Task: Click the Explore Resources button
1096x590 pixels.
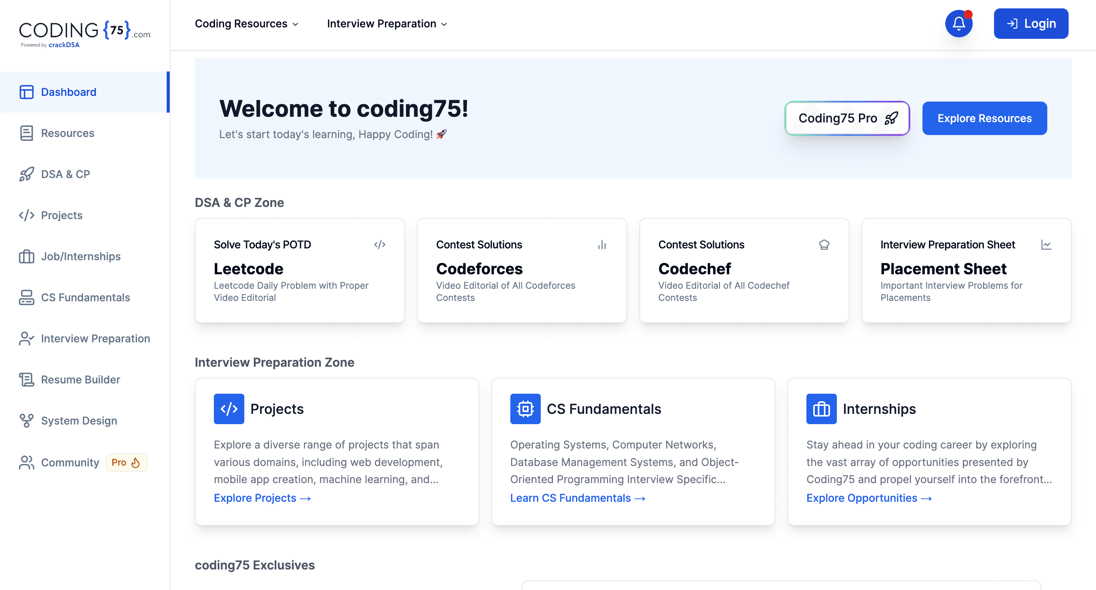Action: (984, 118)
